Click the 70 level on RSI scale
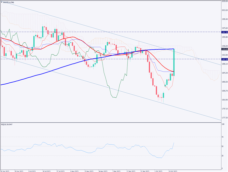Viewport: 228px width, 172px height. click(223, 137)
